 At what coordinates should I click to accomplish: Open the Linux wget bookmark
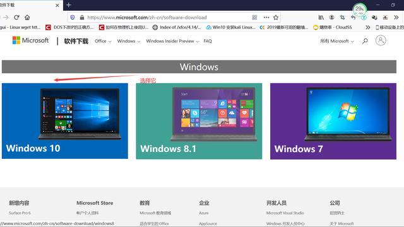pos(20,27)
